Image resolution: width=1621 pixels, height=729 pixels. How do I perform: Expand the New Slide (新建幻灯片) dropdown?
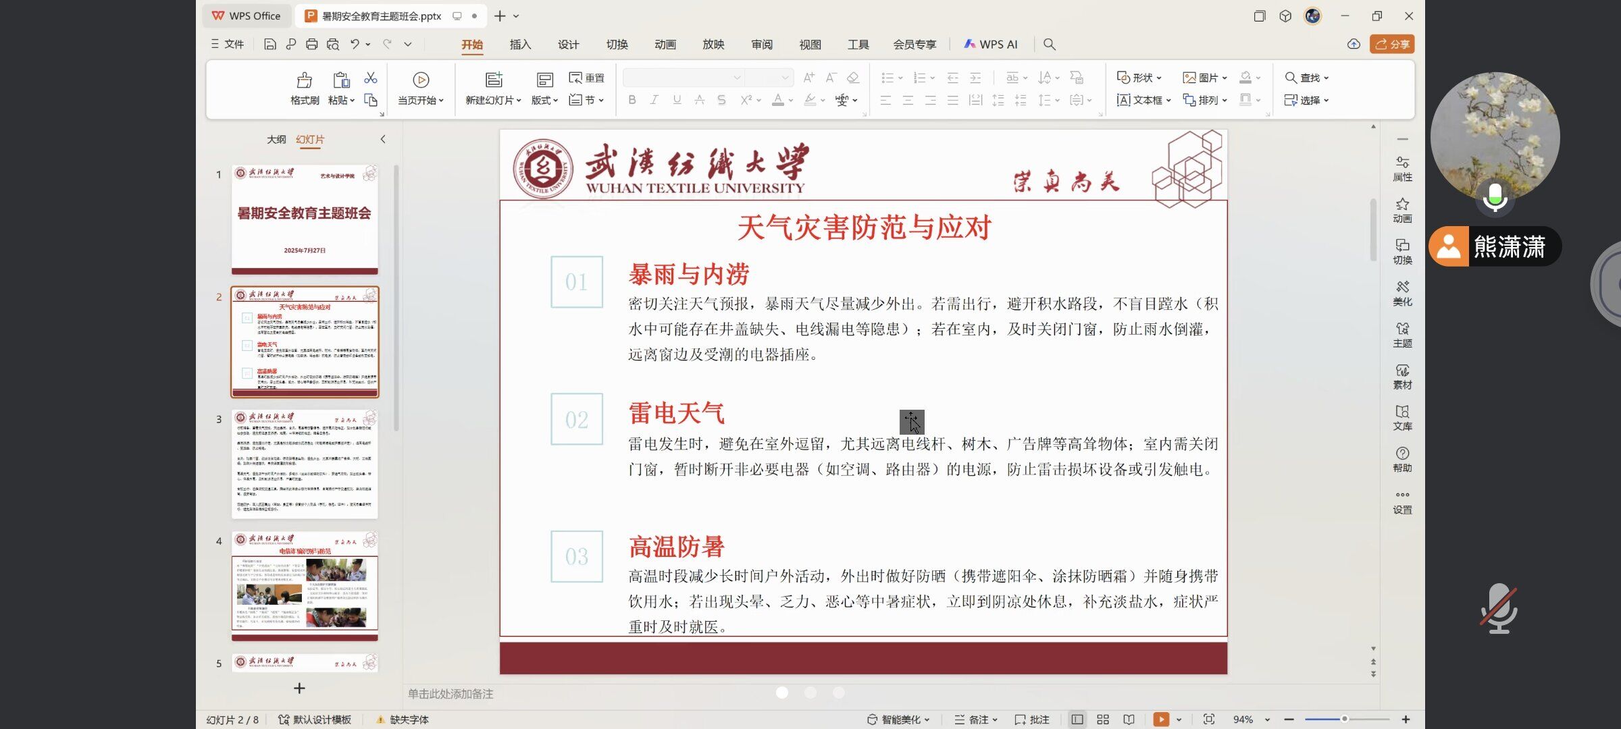coord(519,101)
